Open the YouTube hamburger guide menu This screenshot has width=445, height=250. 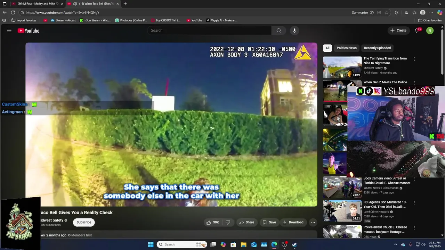(x=9, y=31)
